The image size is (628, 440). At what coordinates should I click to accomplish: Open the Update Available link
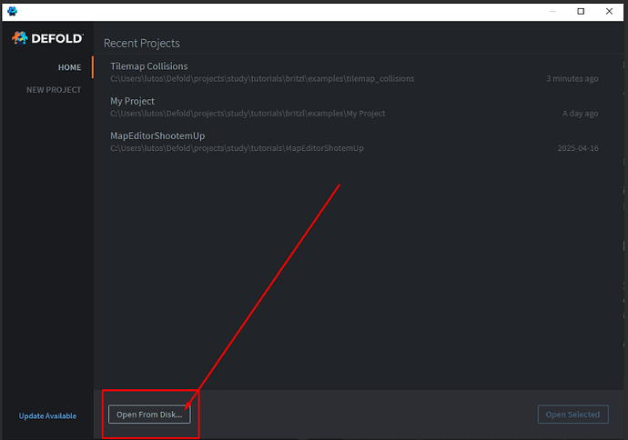point(47,416)
